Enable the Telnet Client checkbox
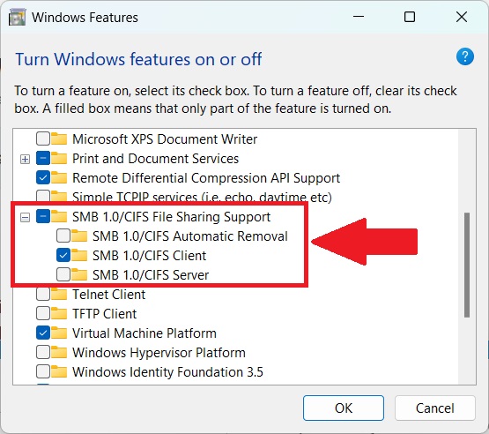 43,294
